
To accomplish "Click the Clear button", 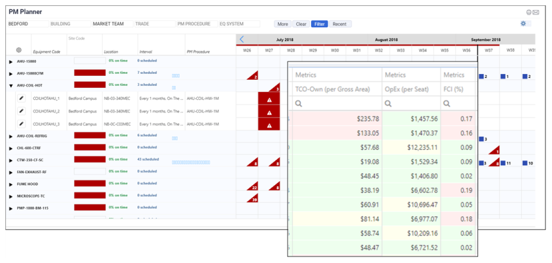I will click(301, 24).
